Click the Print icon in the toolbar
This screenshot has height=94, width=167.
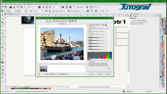14,7
